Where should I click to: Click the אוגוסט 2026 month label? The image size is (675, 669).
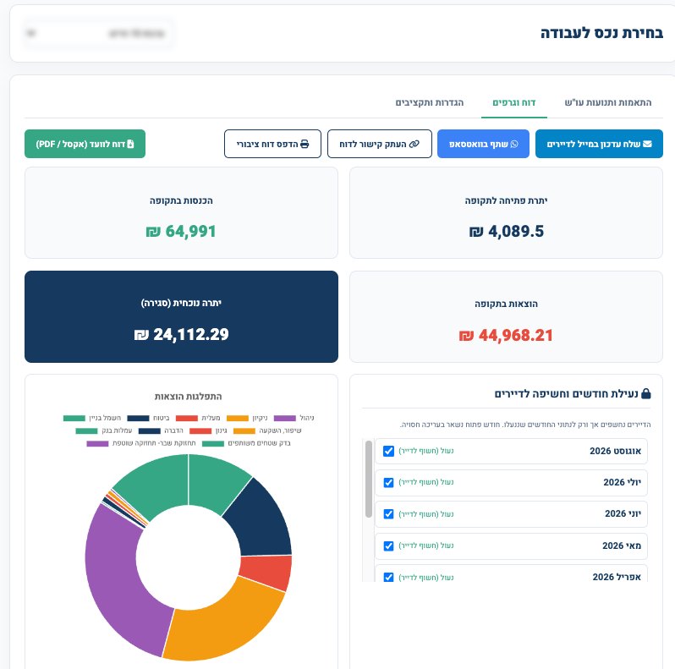(615, 451)
